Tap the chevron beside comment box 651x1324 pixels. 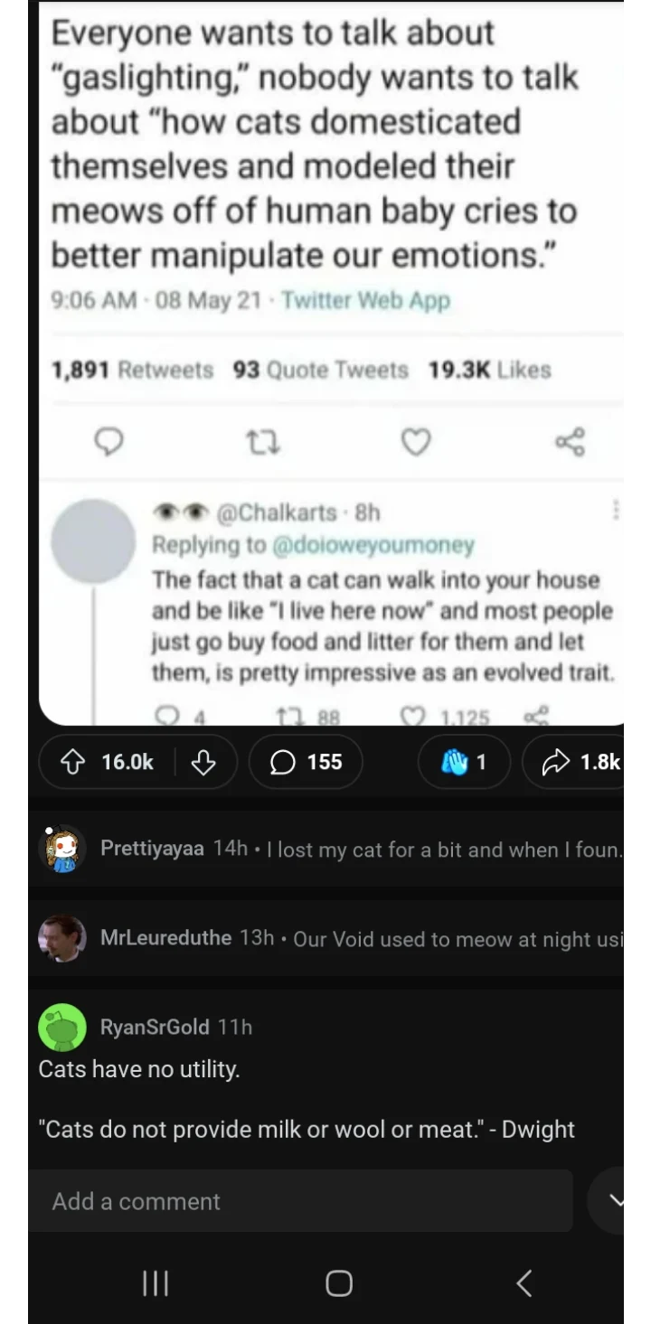pos(618,1201)
